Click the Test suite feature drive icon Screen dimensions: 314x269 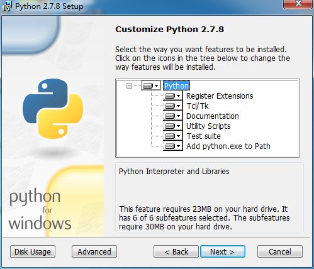pyautogui.click(x=173, y=136)
